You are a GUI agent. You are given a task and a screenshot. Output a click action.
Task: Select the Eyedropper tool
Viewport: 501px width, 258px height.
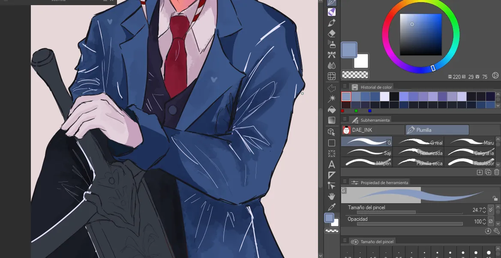click(x=332, y=207)
